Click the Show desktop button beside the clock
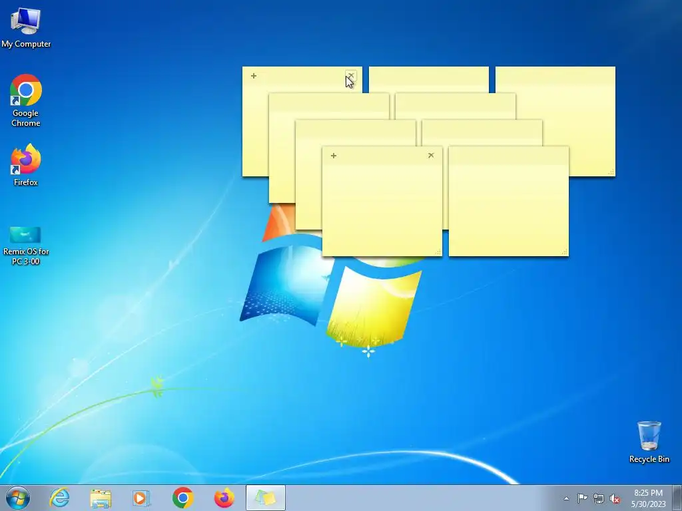Screen dimensions: 682x511 point(677,498)
